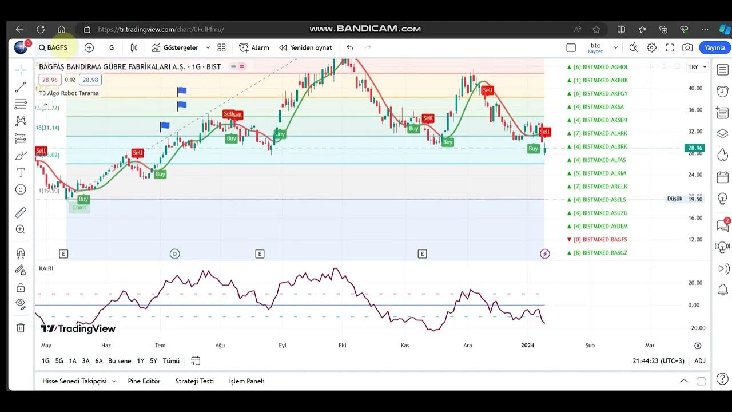This screenshot has width=732, height=412.
Task: Open the Fibonacci tools group
Action: click(21, 104)
